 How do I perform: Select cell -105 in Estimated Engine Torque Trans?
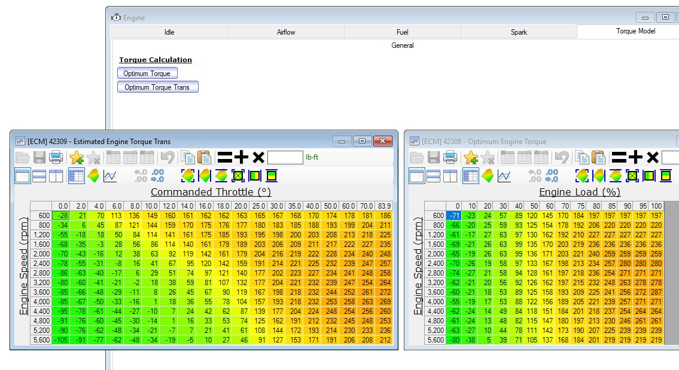pyautogui.click(x=60, y=340)
